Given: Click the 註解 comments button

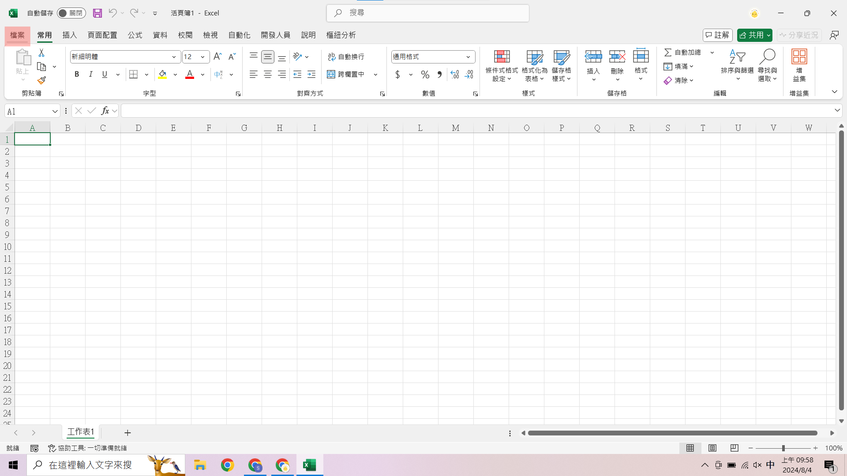Looking at the screenshot, I should (x=717, y=35).
